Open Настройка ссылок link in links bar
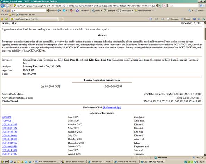Image resolution: width=206 pixels, height=164 pixels. click(x=26, y=15)
